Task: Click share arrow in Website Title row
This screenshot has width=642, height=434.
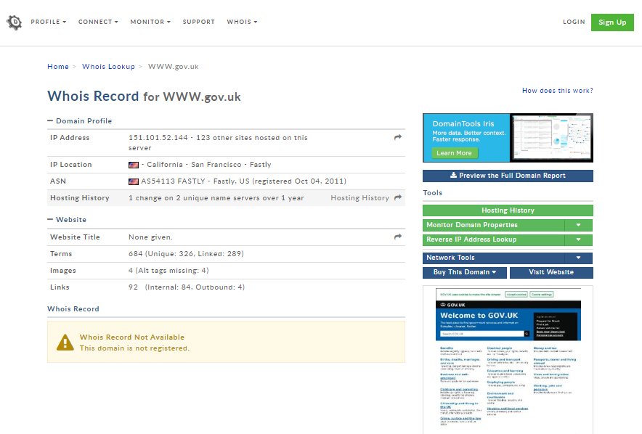Action: click(397, 237)
